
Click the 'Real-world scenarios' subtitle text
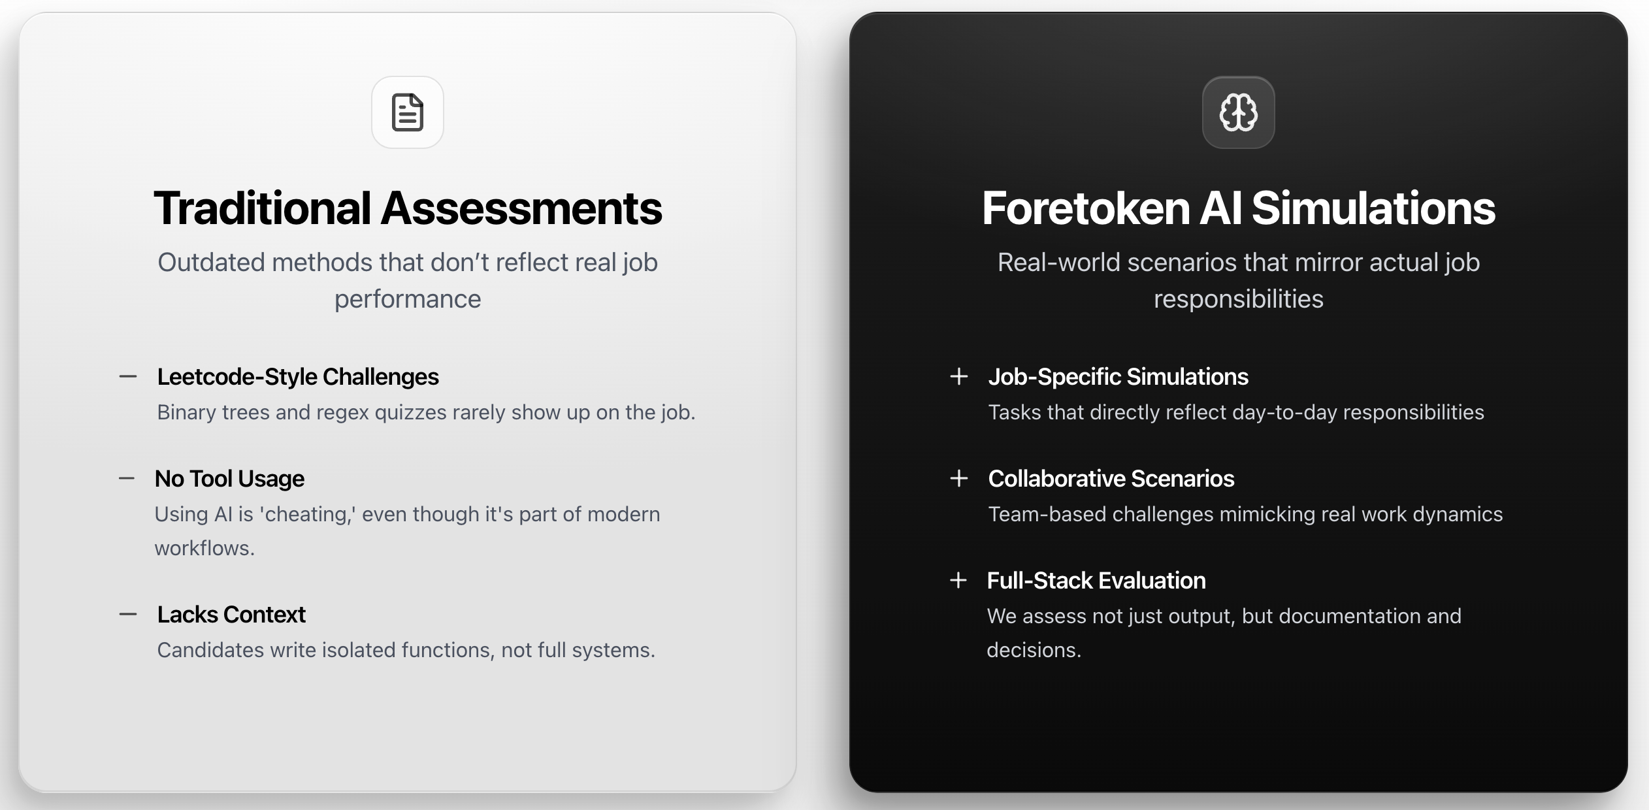[x=1238, y=280]
